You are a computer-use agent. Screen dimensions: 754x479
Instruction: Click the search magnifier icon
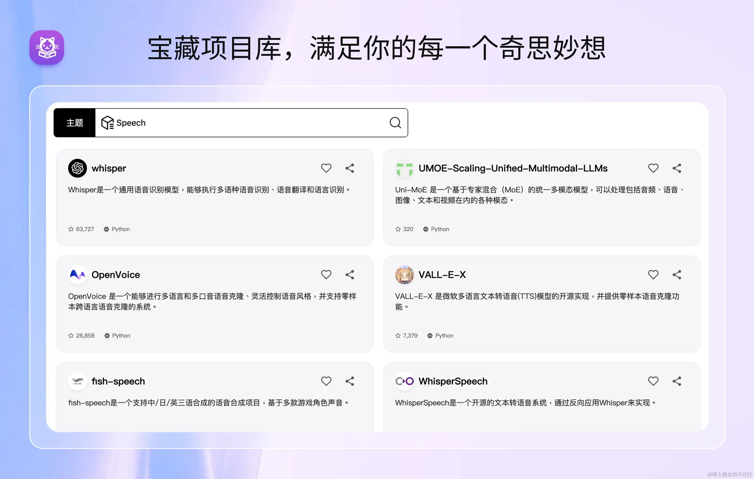[x=395, y=123]
